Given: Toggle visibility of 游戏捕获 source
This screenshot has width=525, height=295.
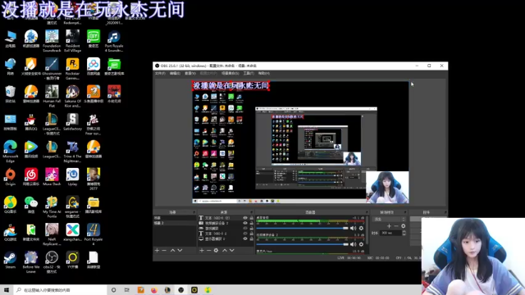Looking at the screenshot, I should (245, 229).
